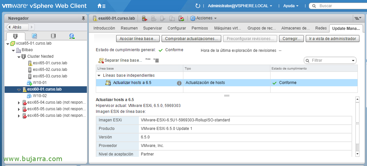Open the Filtrar dropdown arrow
Image resolution: width=367 pixels, height=166 pixels.
click(353, 61)
